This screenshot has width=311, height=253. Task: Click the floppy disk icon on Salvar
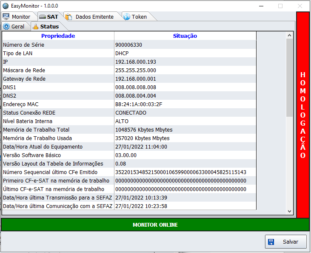tap(271, 242)
